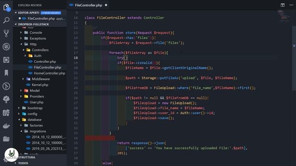This screenshot has height=166, width=296.
Task: Click '$fileUpload->save();' on line 30
Action: [x=154, y=118]
